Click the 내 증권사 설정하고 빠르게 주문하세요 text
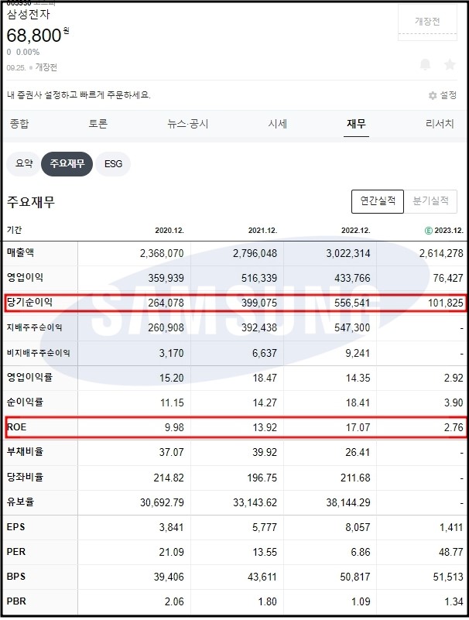Viewport: 469px width, 620px height. click(x=79, y=95)
